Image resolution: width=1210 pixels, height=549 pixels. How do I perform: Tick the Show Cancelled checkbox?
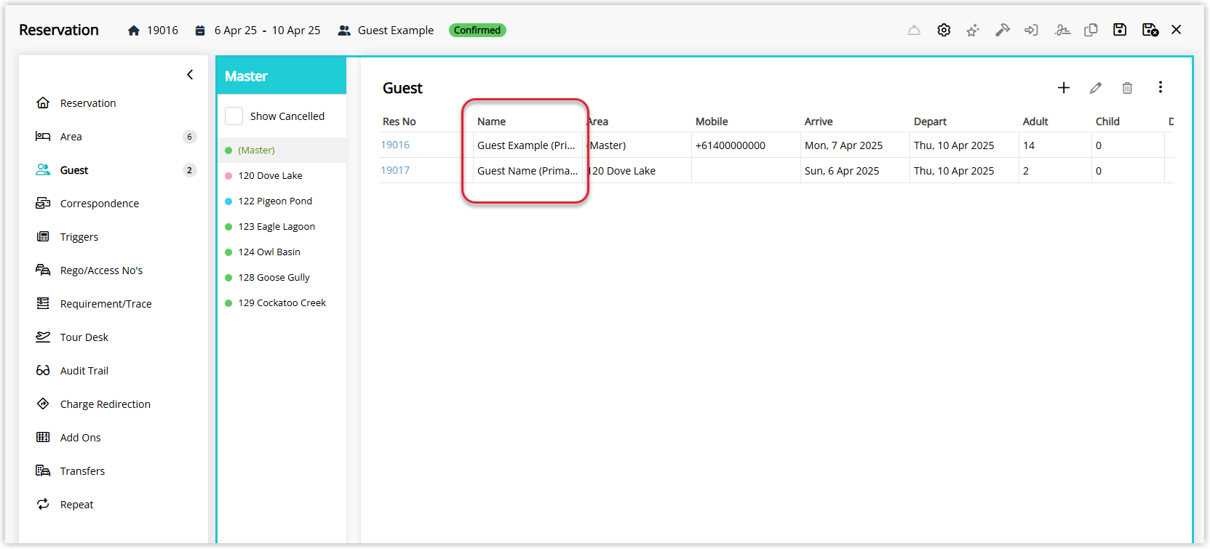[x=234, y=116]
